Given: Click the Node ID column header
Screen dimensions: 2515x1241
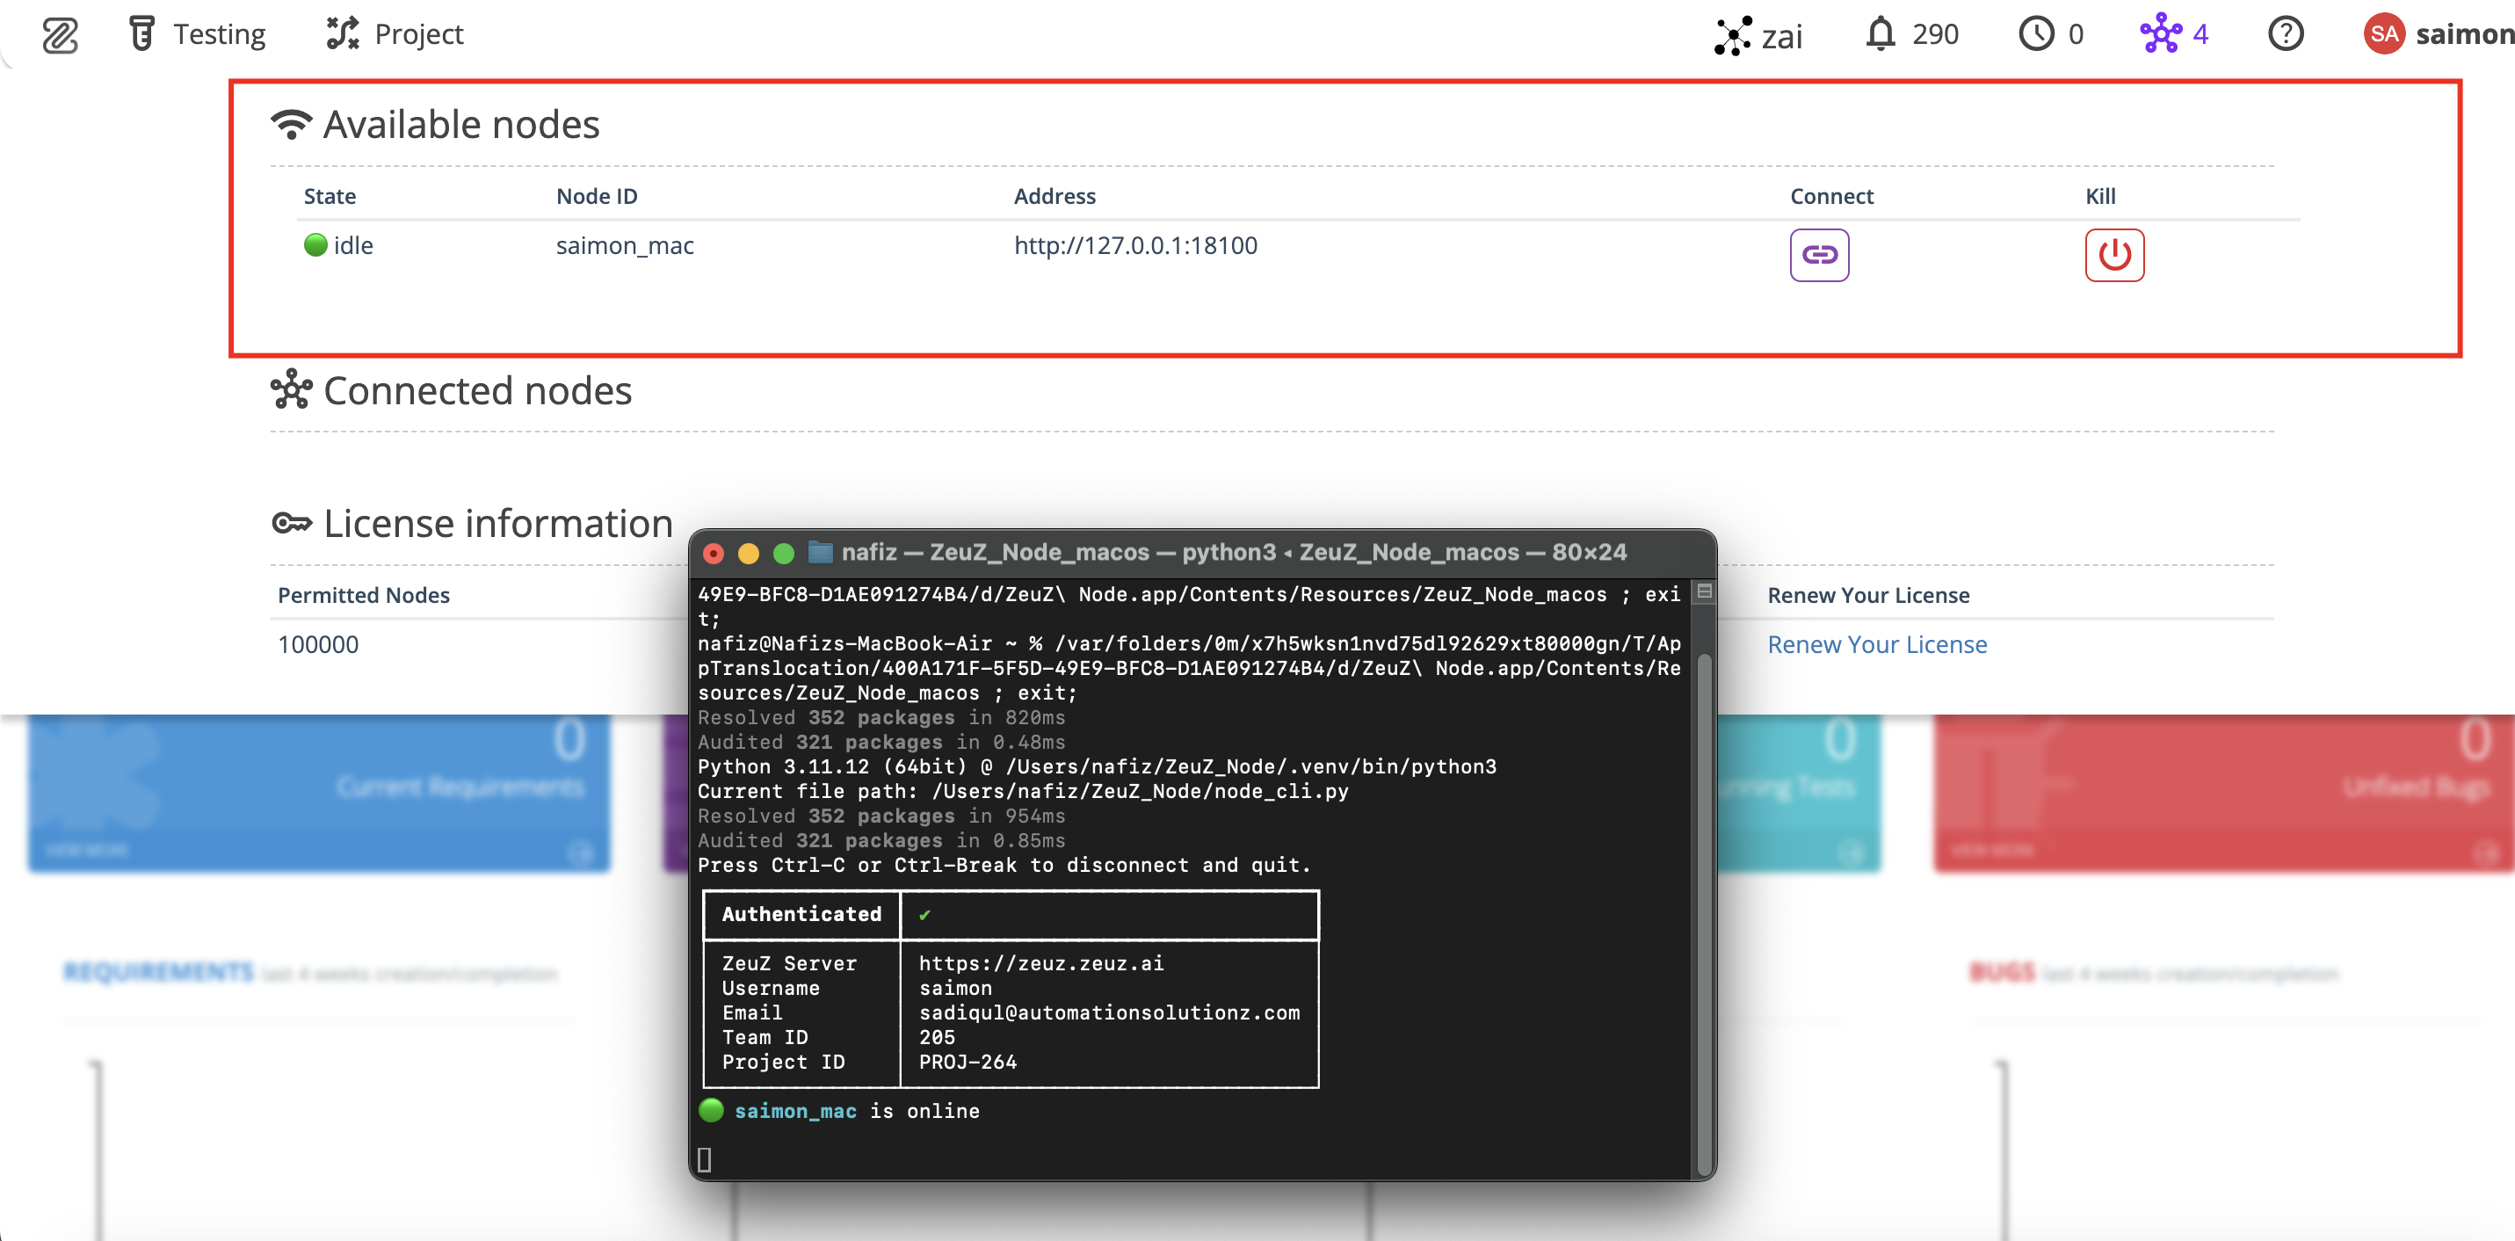Looking at the screenshot, I should tap(597, 196).
